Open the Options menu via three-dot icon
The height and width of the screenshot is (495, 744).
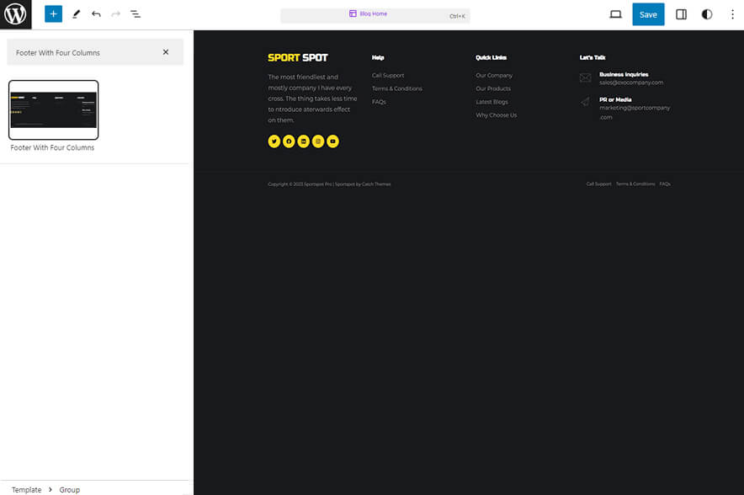pyautogui.click(x=733, y=13)
